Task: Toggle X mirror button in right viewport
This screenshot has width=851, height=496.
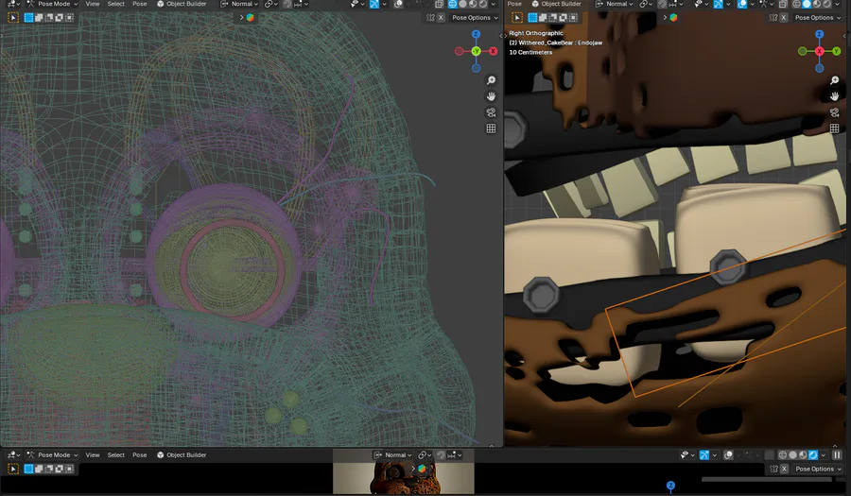Action: [784, 17]
